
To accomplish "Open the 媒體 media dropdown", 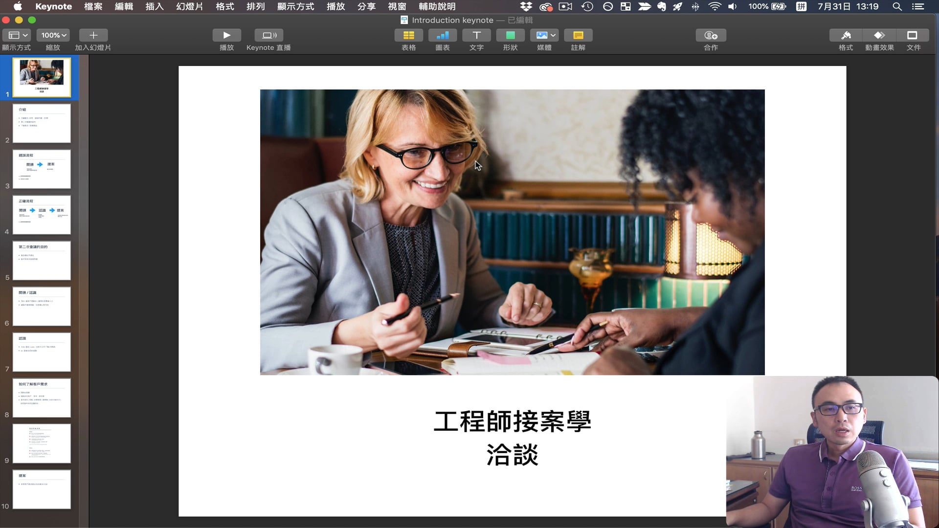I will click(544, 35).
